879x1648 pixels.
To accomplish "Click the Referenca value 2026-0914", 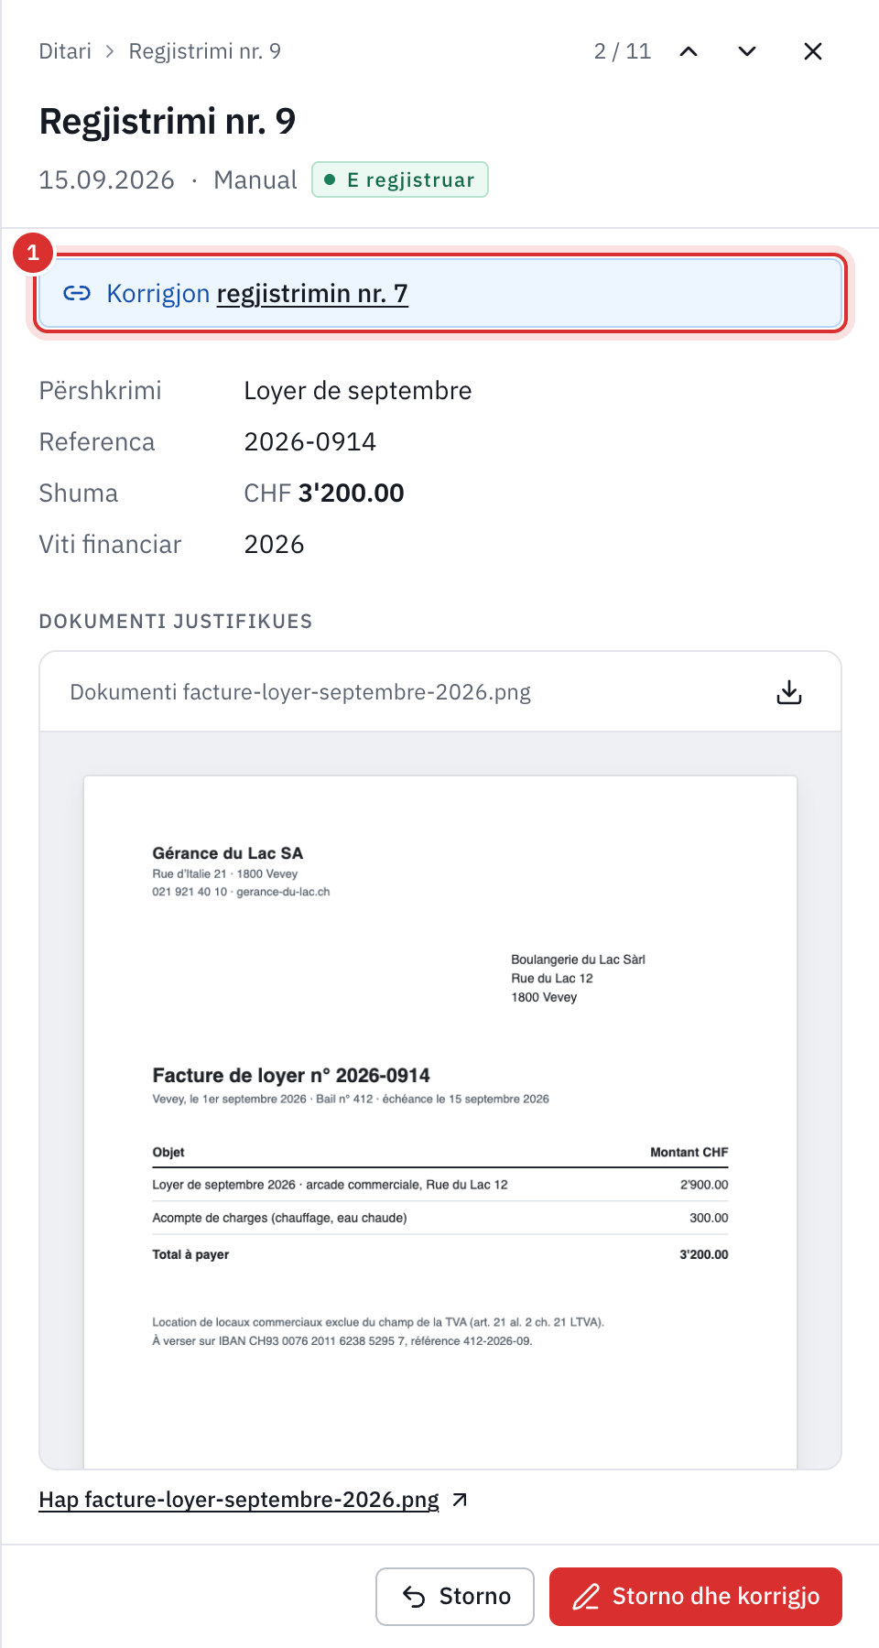I will pos(310,442).
